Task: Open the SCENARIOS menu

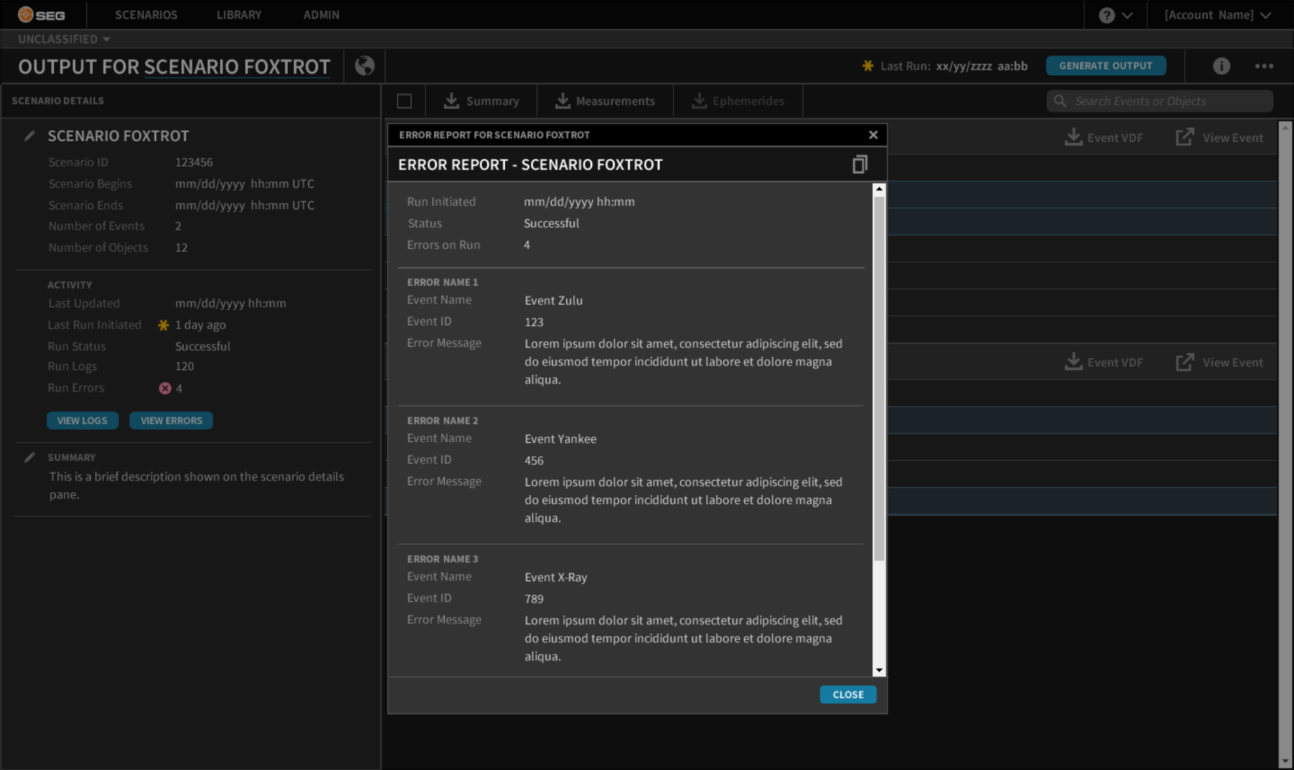Action: (146, 15)
